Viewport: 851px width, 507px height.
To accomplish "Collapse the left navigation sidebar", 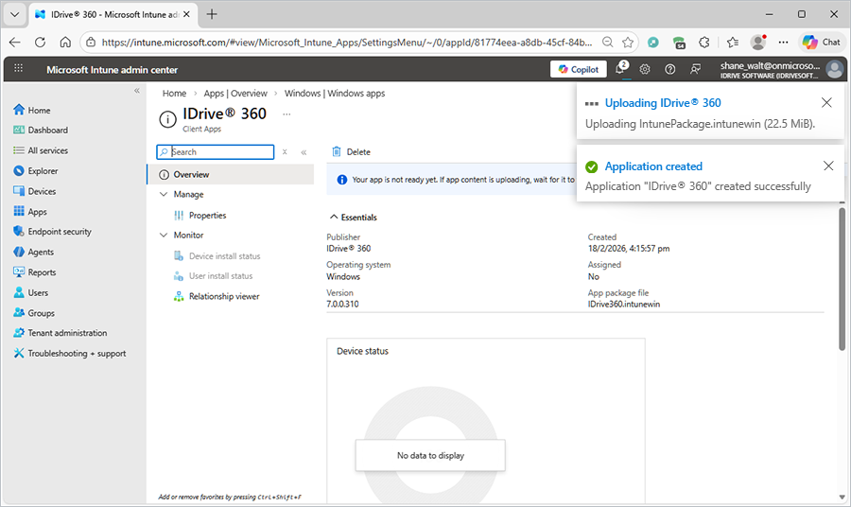I will tap(137, 91).
